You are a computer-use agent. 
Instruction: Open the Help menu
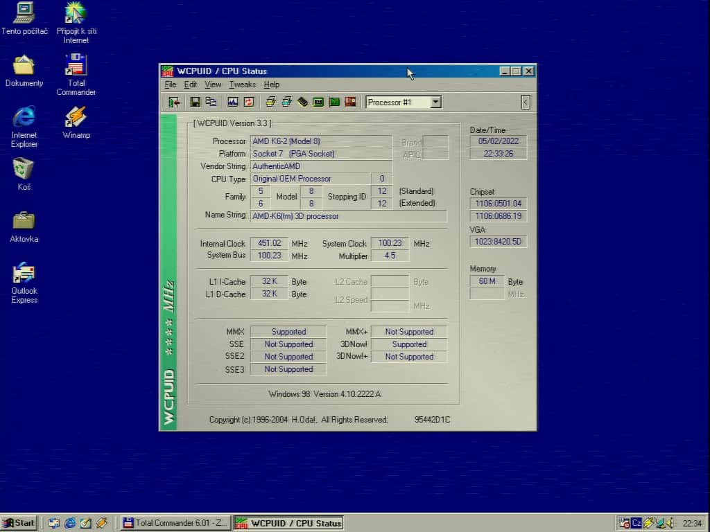pos(272,85)
